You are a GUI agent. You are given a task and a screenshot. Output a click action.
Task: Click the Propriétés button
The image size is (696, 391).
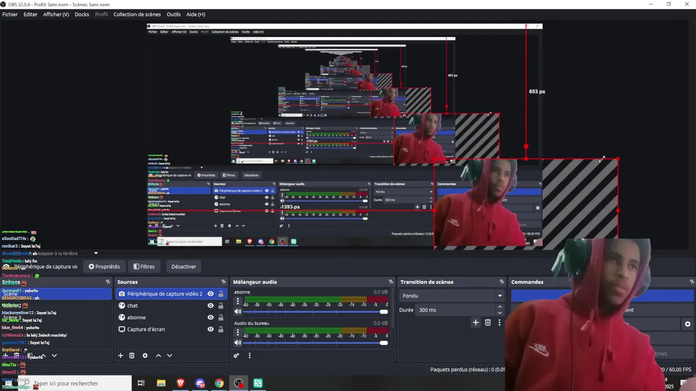(x=104, y=267)
